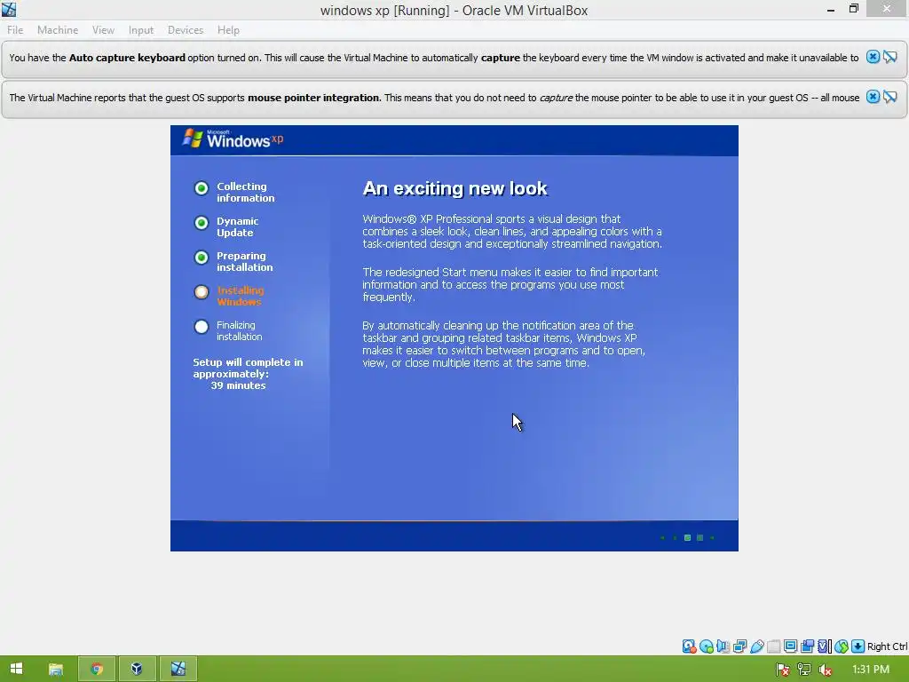Click the CPU virtualization status indicator

pyautogui.click(x=825, y=646)
